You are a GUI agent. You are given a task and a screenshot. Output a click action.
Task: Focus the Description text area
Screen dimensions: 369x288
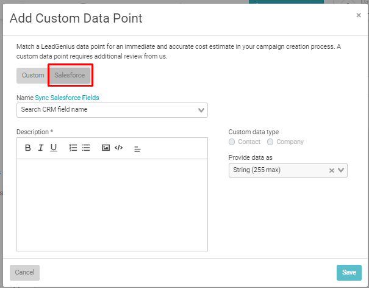(112, 205)
